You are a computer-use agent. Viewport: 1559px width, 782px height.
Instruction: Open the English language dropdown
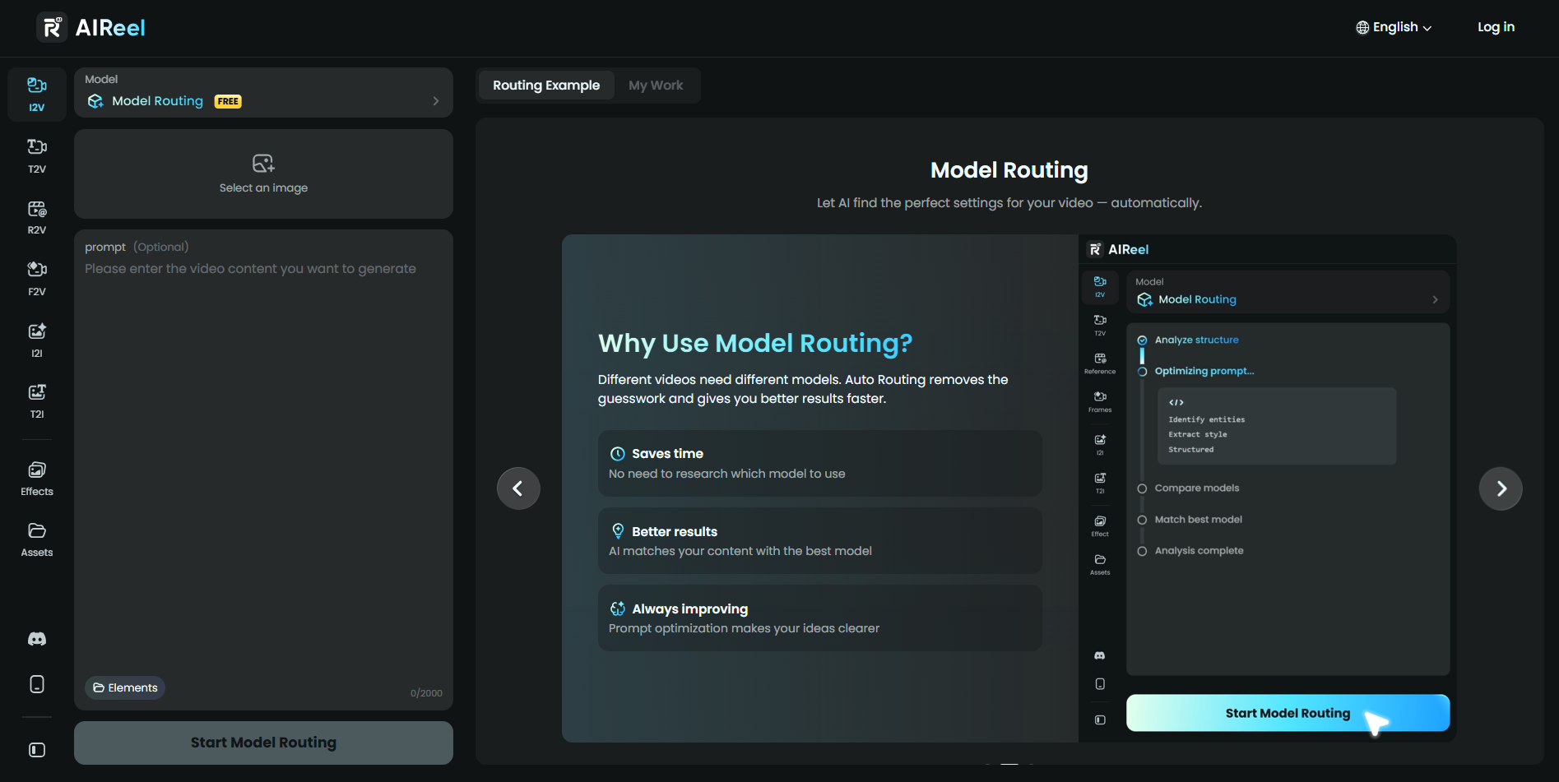(x=1394, y=27)
